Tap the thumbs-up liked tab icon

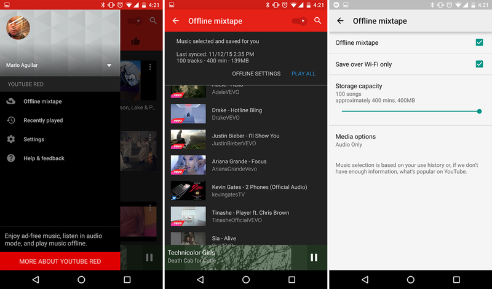coord(135,41)
